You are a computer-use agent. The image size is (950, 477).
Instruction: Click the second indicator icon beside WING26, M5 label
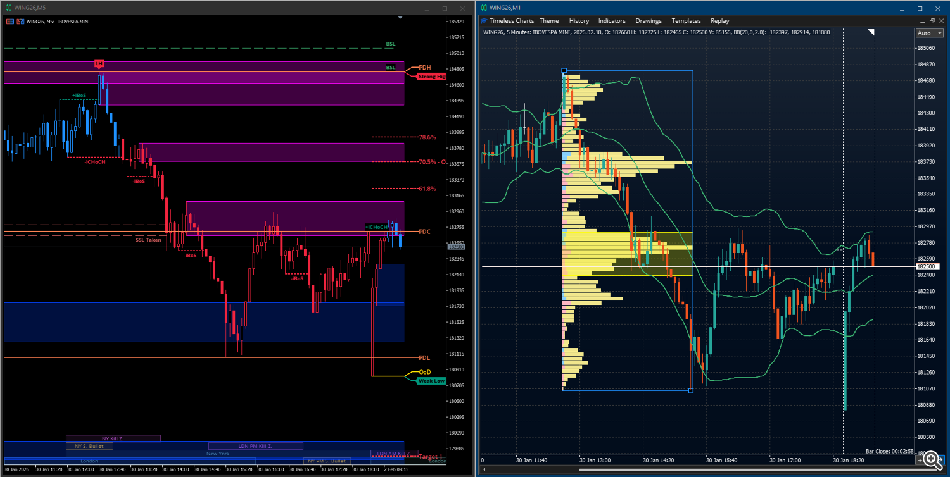(x=20, y=22)
